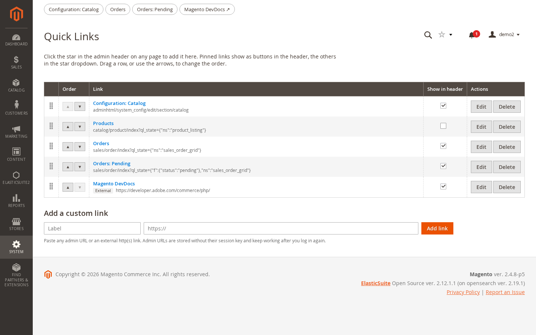
Task: Open the Orders pinned header button
Action: tap(118, 9)
